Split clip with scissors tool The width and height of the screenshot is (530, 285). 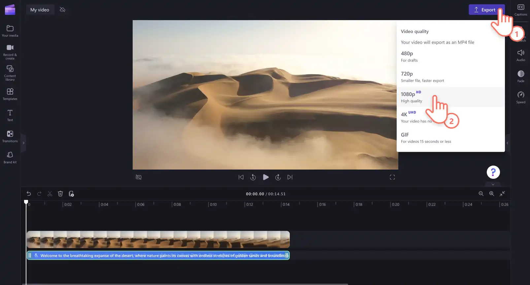pyautogui.click(x=50, y=194)
